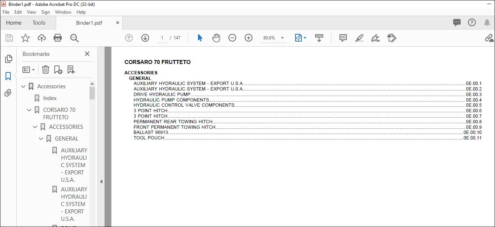Print the document using the printer icon
The height and width of the screenshot is (227, 495).
click(x=58, y=38)
